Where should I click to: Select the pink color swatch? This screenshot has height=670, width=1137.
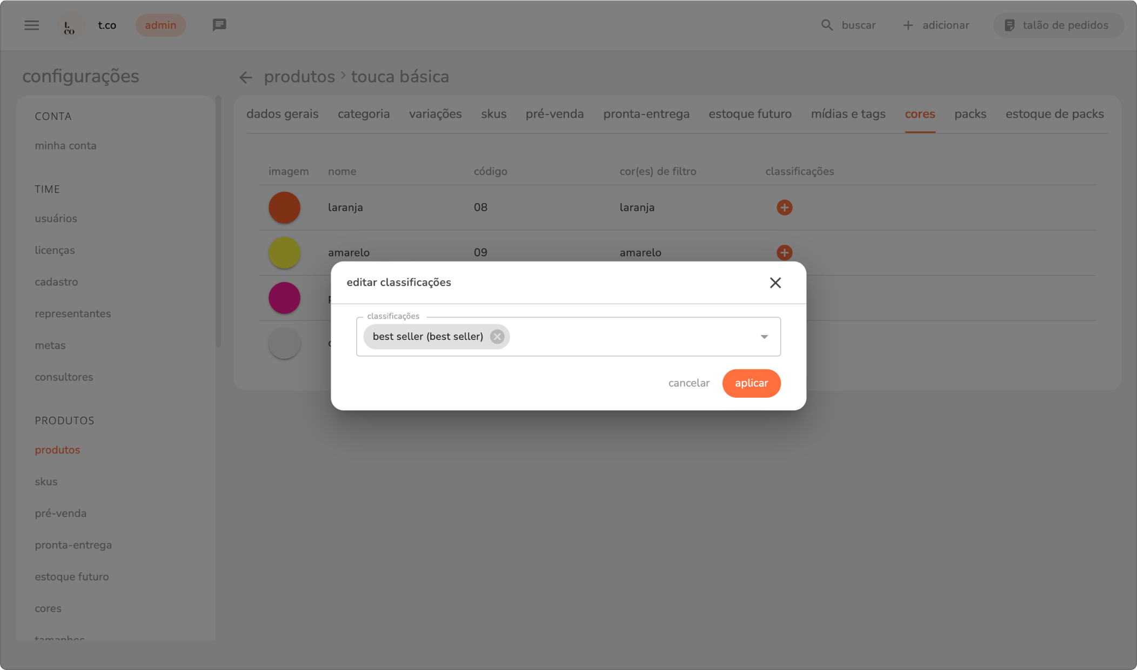pos(284,298)
